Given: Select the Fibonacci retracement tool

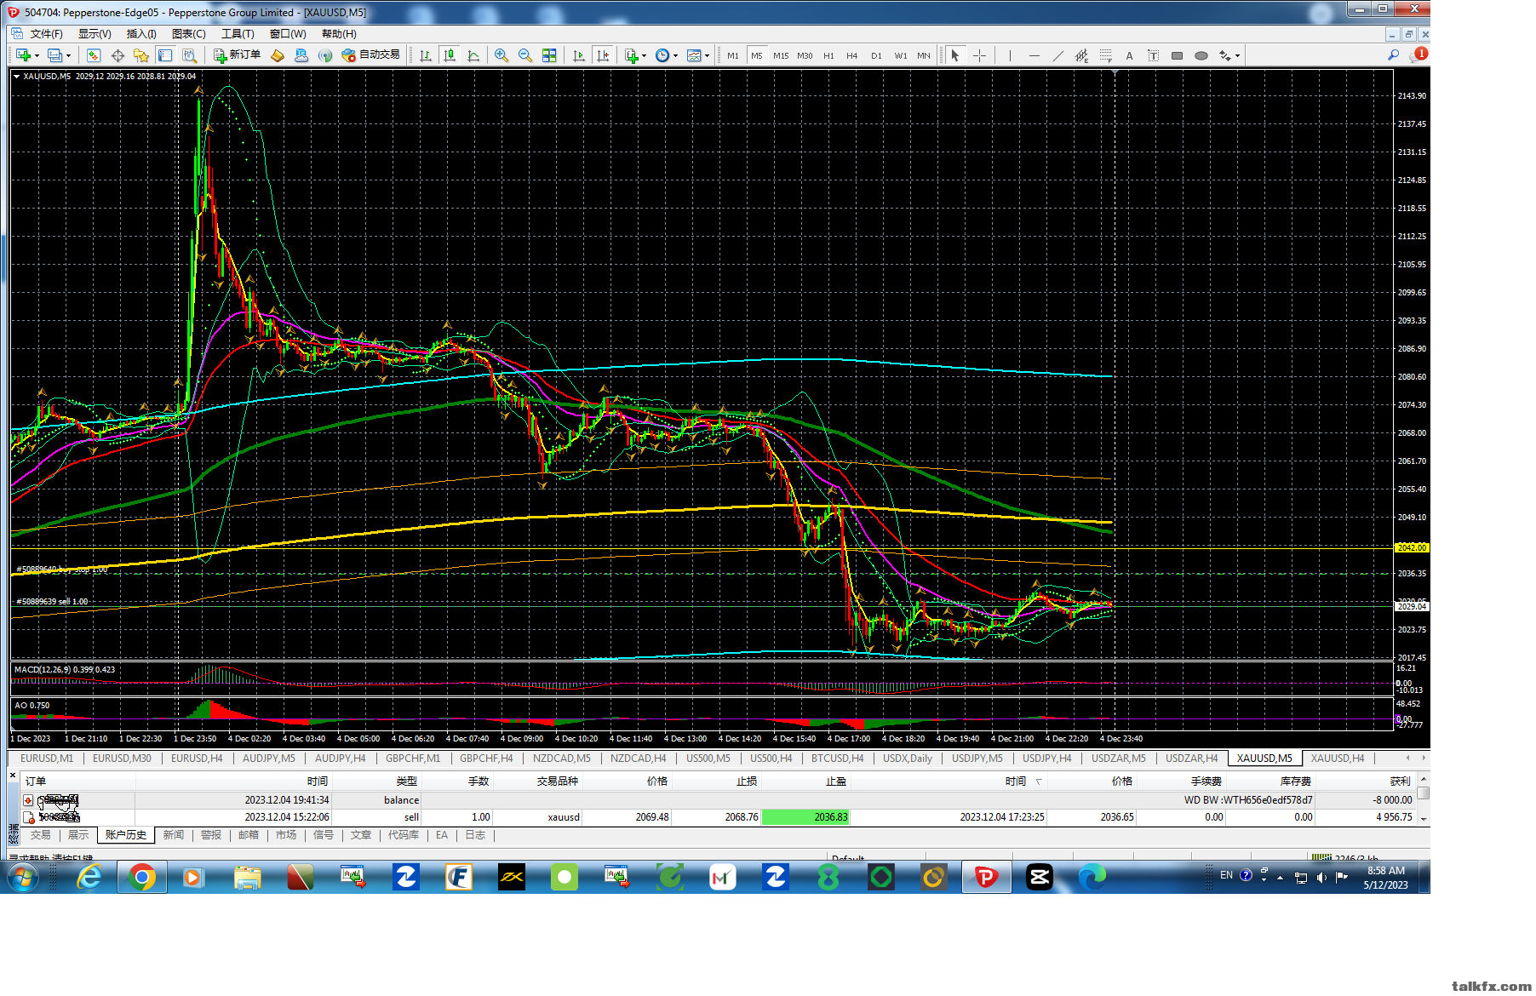Looking at the screenshot, I should [x=1105, y=55].
